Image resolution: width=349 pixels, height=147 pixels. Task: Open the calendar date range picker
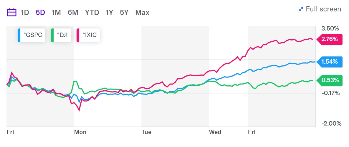coord(11,13)
